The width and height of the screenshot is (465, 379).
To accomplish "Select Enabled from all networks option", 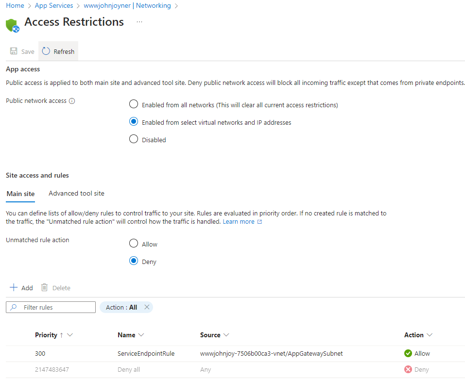I will pos(134,104).
